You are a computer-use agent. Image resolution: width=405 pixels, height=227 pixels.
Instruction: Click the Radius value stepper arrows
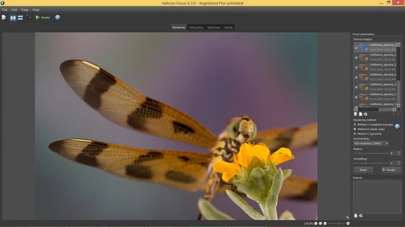pos(399,153)
